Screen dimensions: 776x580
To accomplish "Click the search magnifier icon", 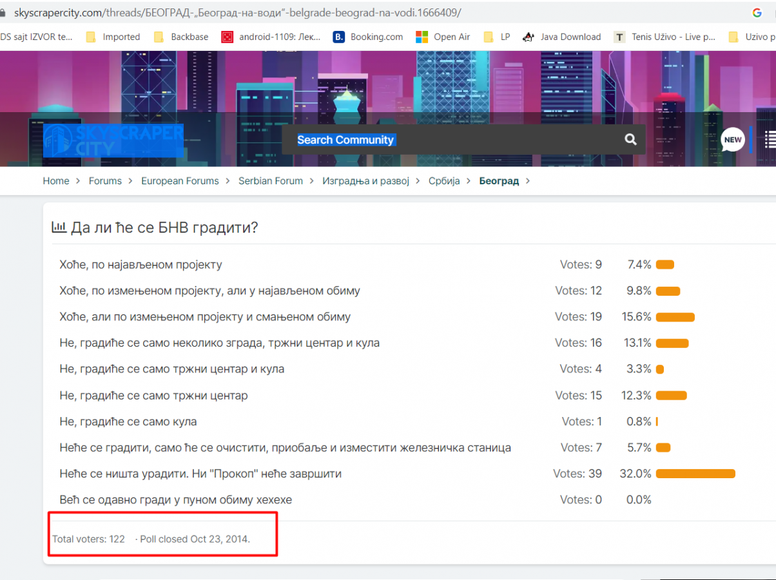I will coord(630,140).
